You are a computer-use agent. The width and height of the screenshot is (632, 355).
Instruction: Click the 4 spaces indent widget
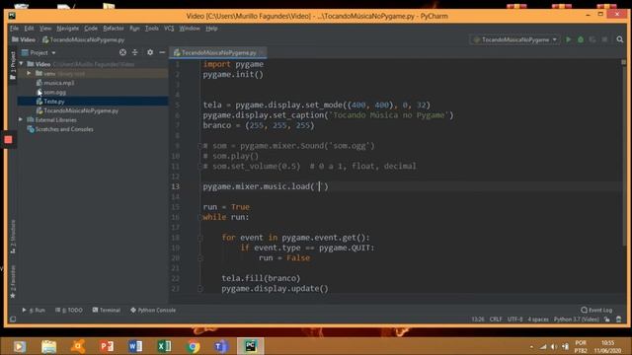coord(538,319)
